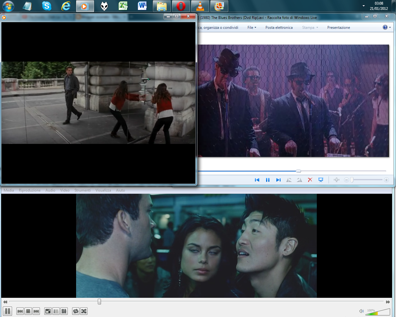396x317 pixels.
Task: Open the VLC Strumenti menu
Action: (x=83, y=190)
